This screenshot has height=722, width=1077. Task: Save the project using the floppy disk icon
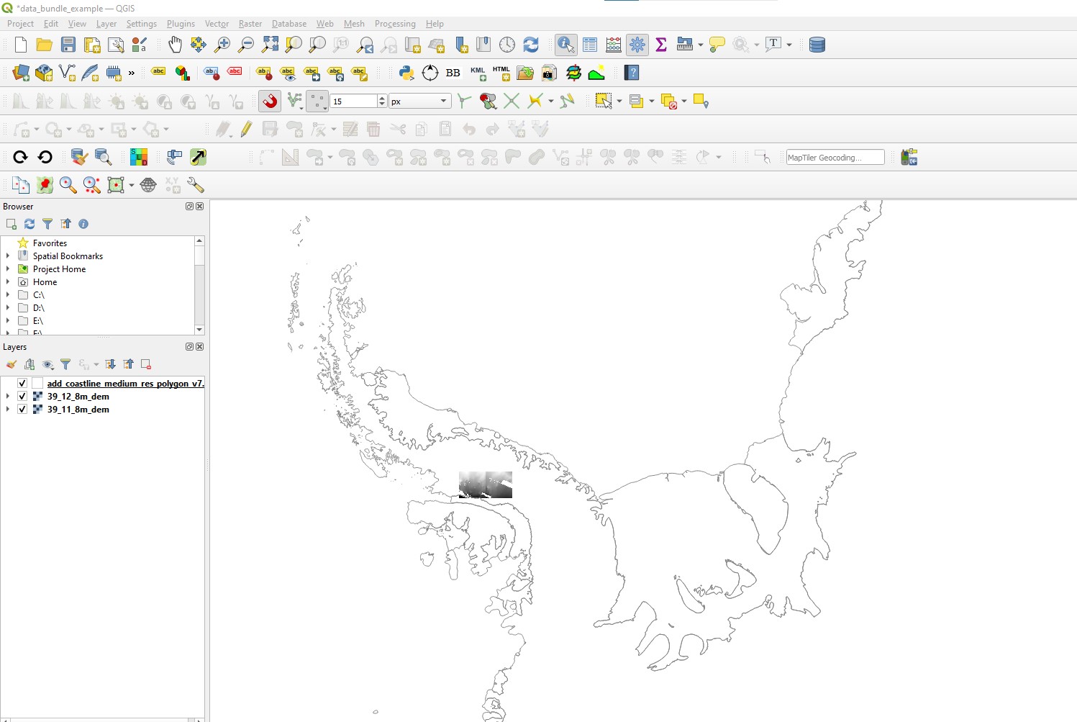tap(68, 45)
